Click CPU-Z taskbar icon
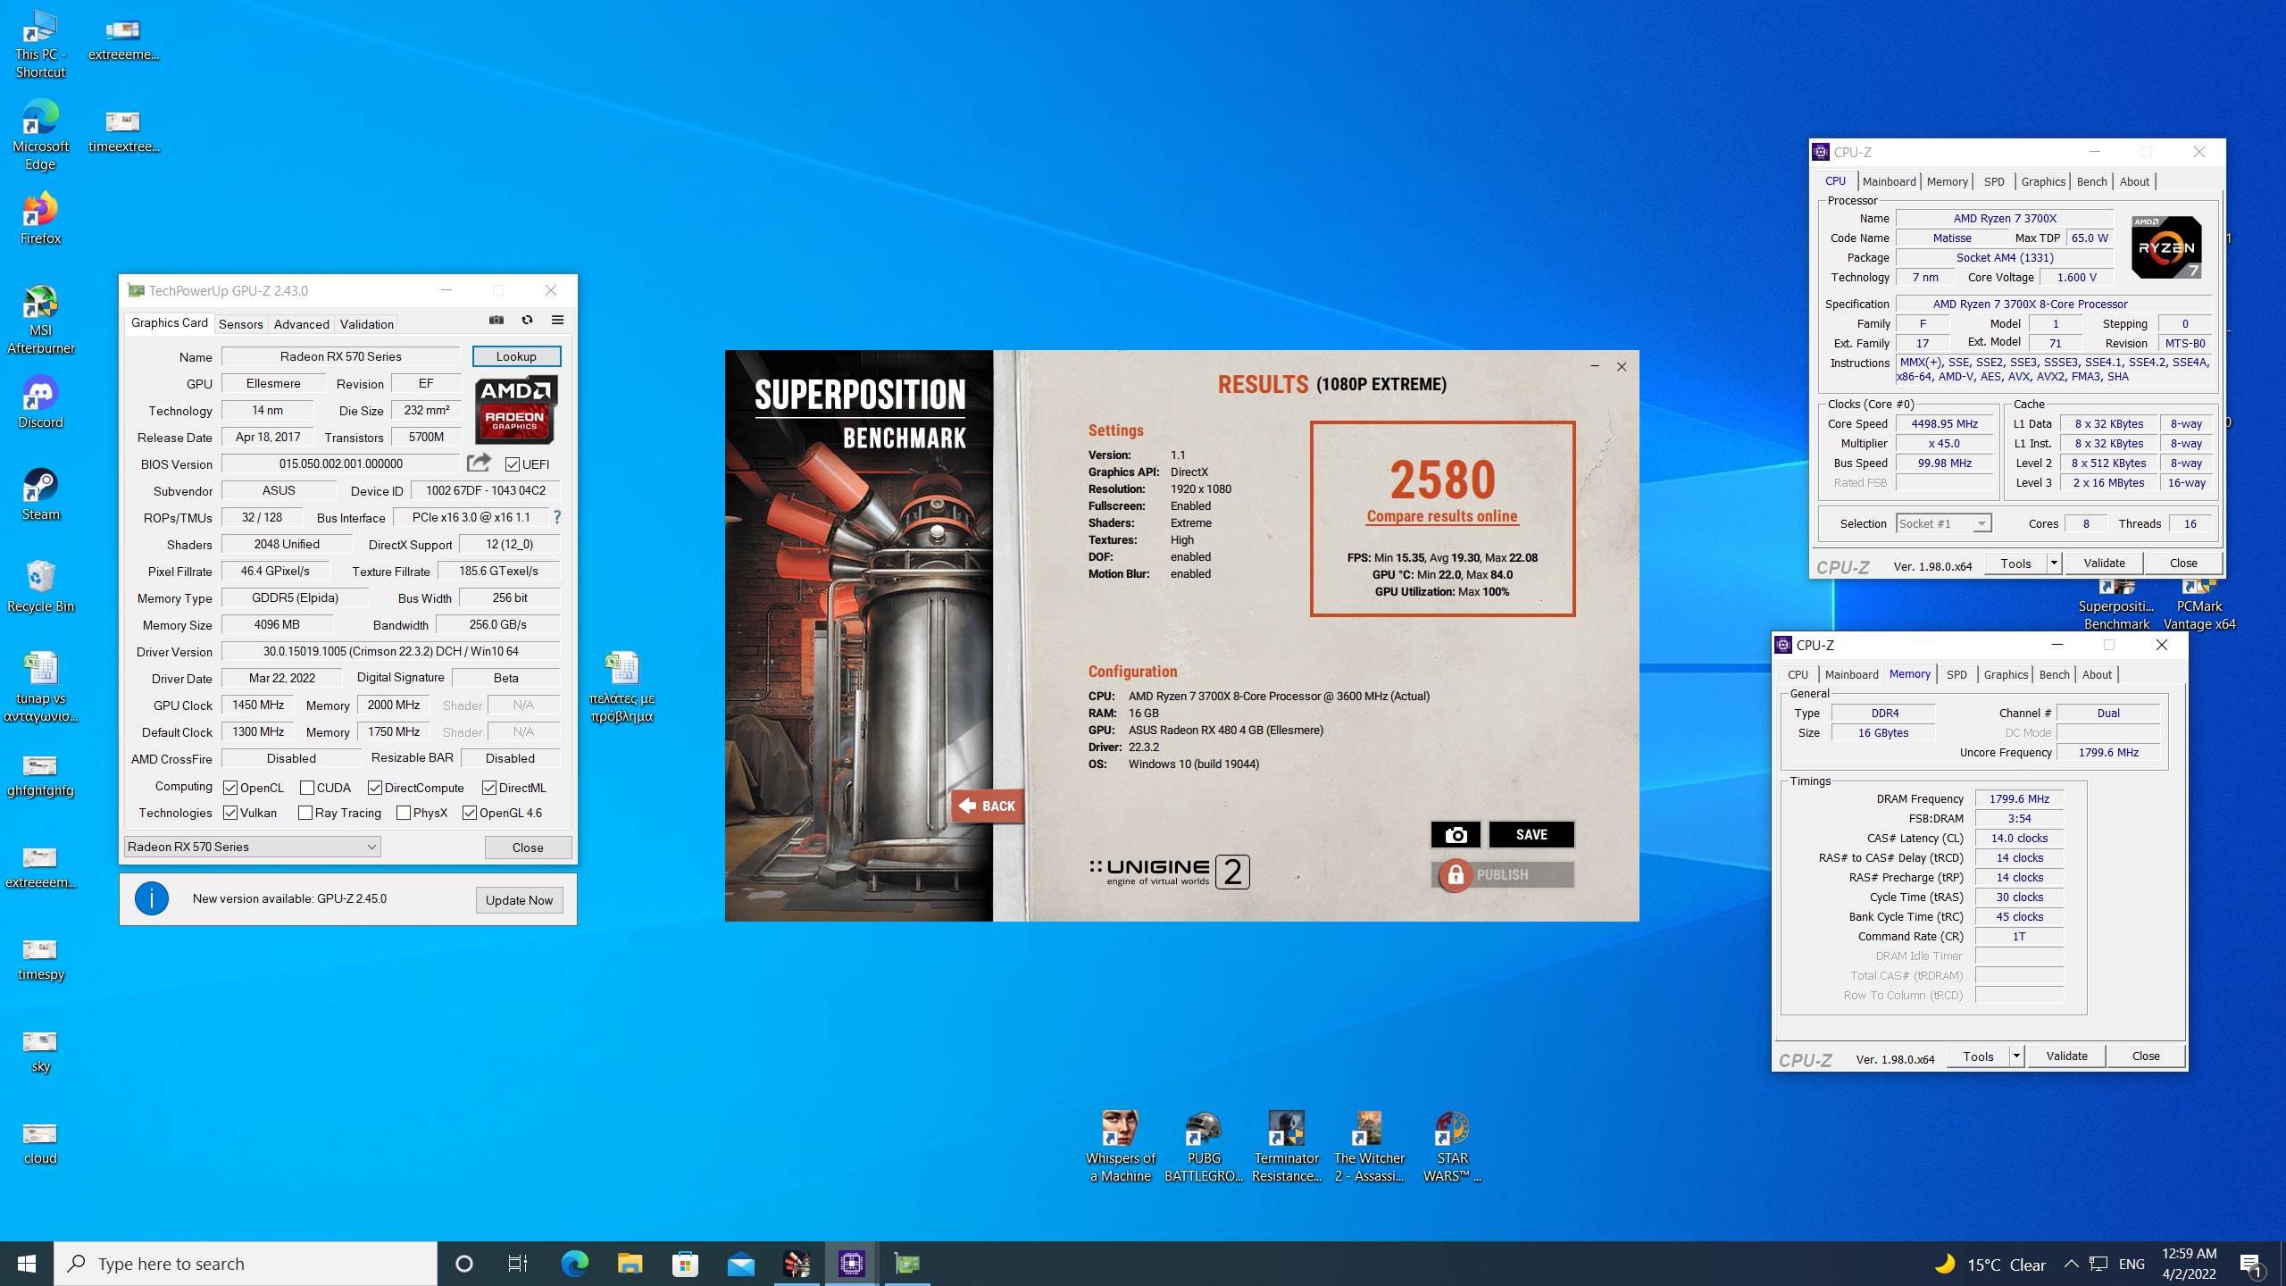The width and height of the screenshot is (2286, 1286). coord(851,1263)
